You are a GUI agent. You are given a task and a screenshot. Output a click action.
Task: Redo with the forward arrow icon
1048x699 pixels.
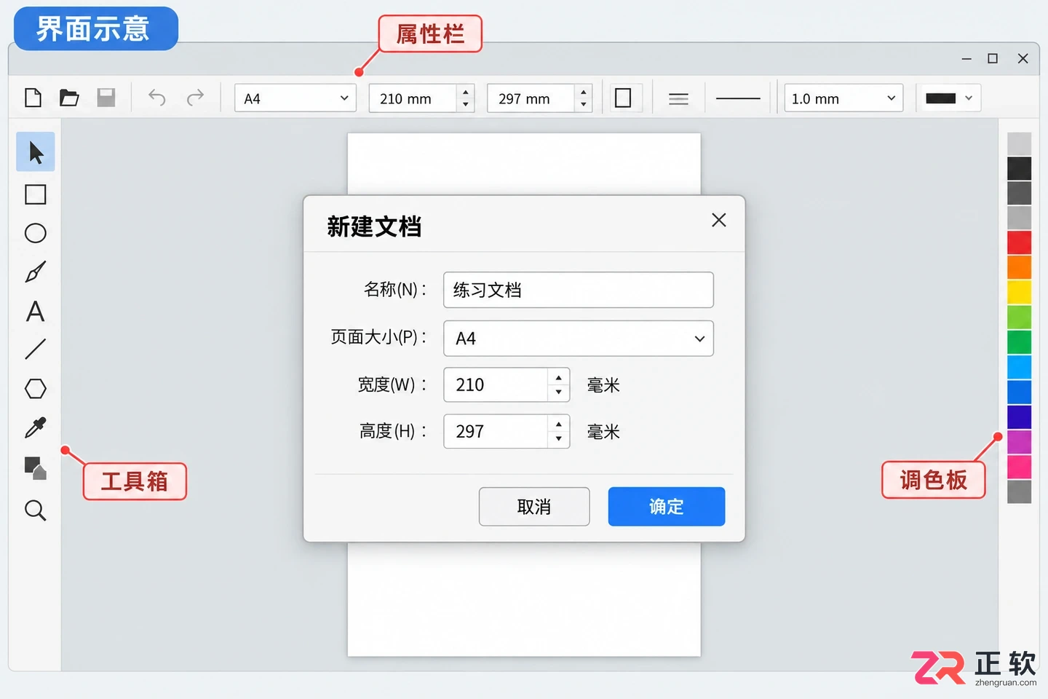tap(195, 98)
